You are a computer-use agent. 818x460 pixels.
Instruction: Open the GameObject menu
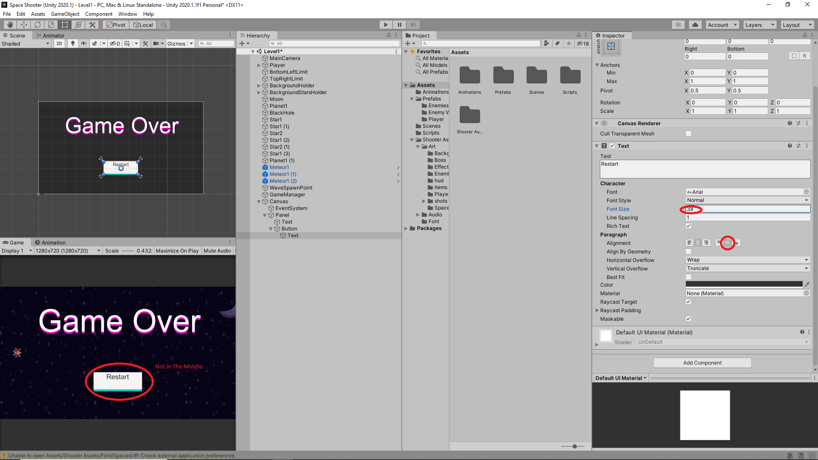click(x=65, y=14)
